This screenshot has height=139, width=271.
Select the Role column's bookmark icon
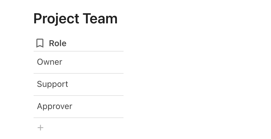click(x=40, y=43)
